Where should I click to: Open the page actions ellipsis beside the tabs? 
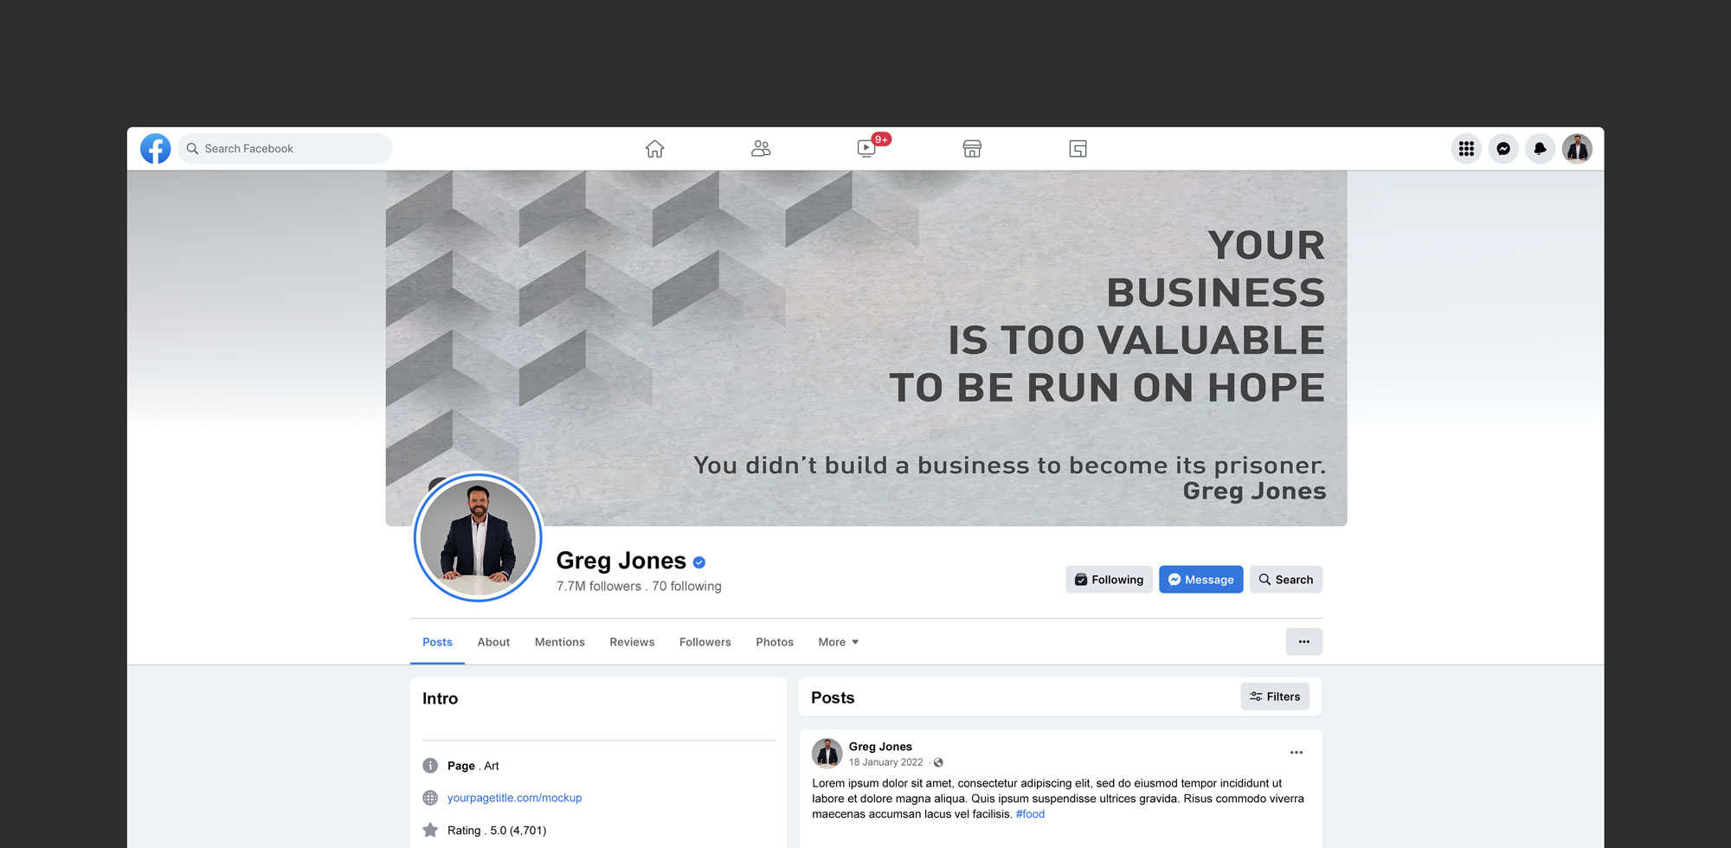[x=1303, y=641]
